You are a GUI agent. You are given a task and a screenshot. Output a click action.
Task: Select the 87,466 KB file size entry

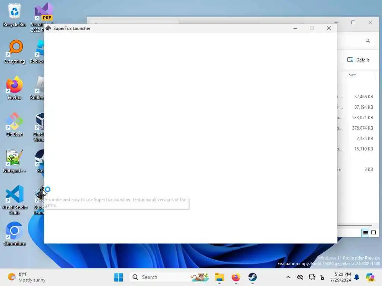click(x=363, y=97)
